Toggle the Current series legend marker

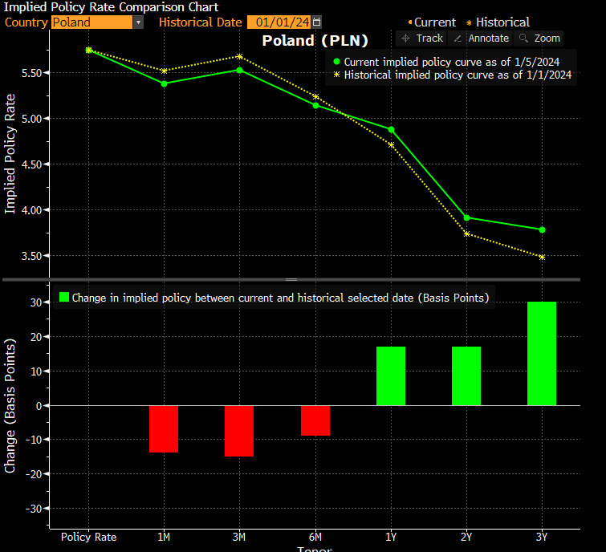pyautogui.click(x=410, y=22)
